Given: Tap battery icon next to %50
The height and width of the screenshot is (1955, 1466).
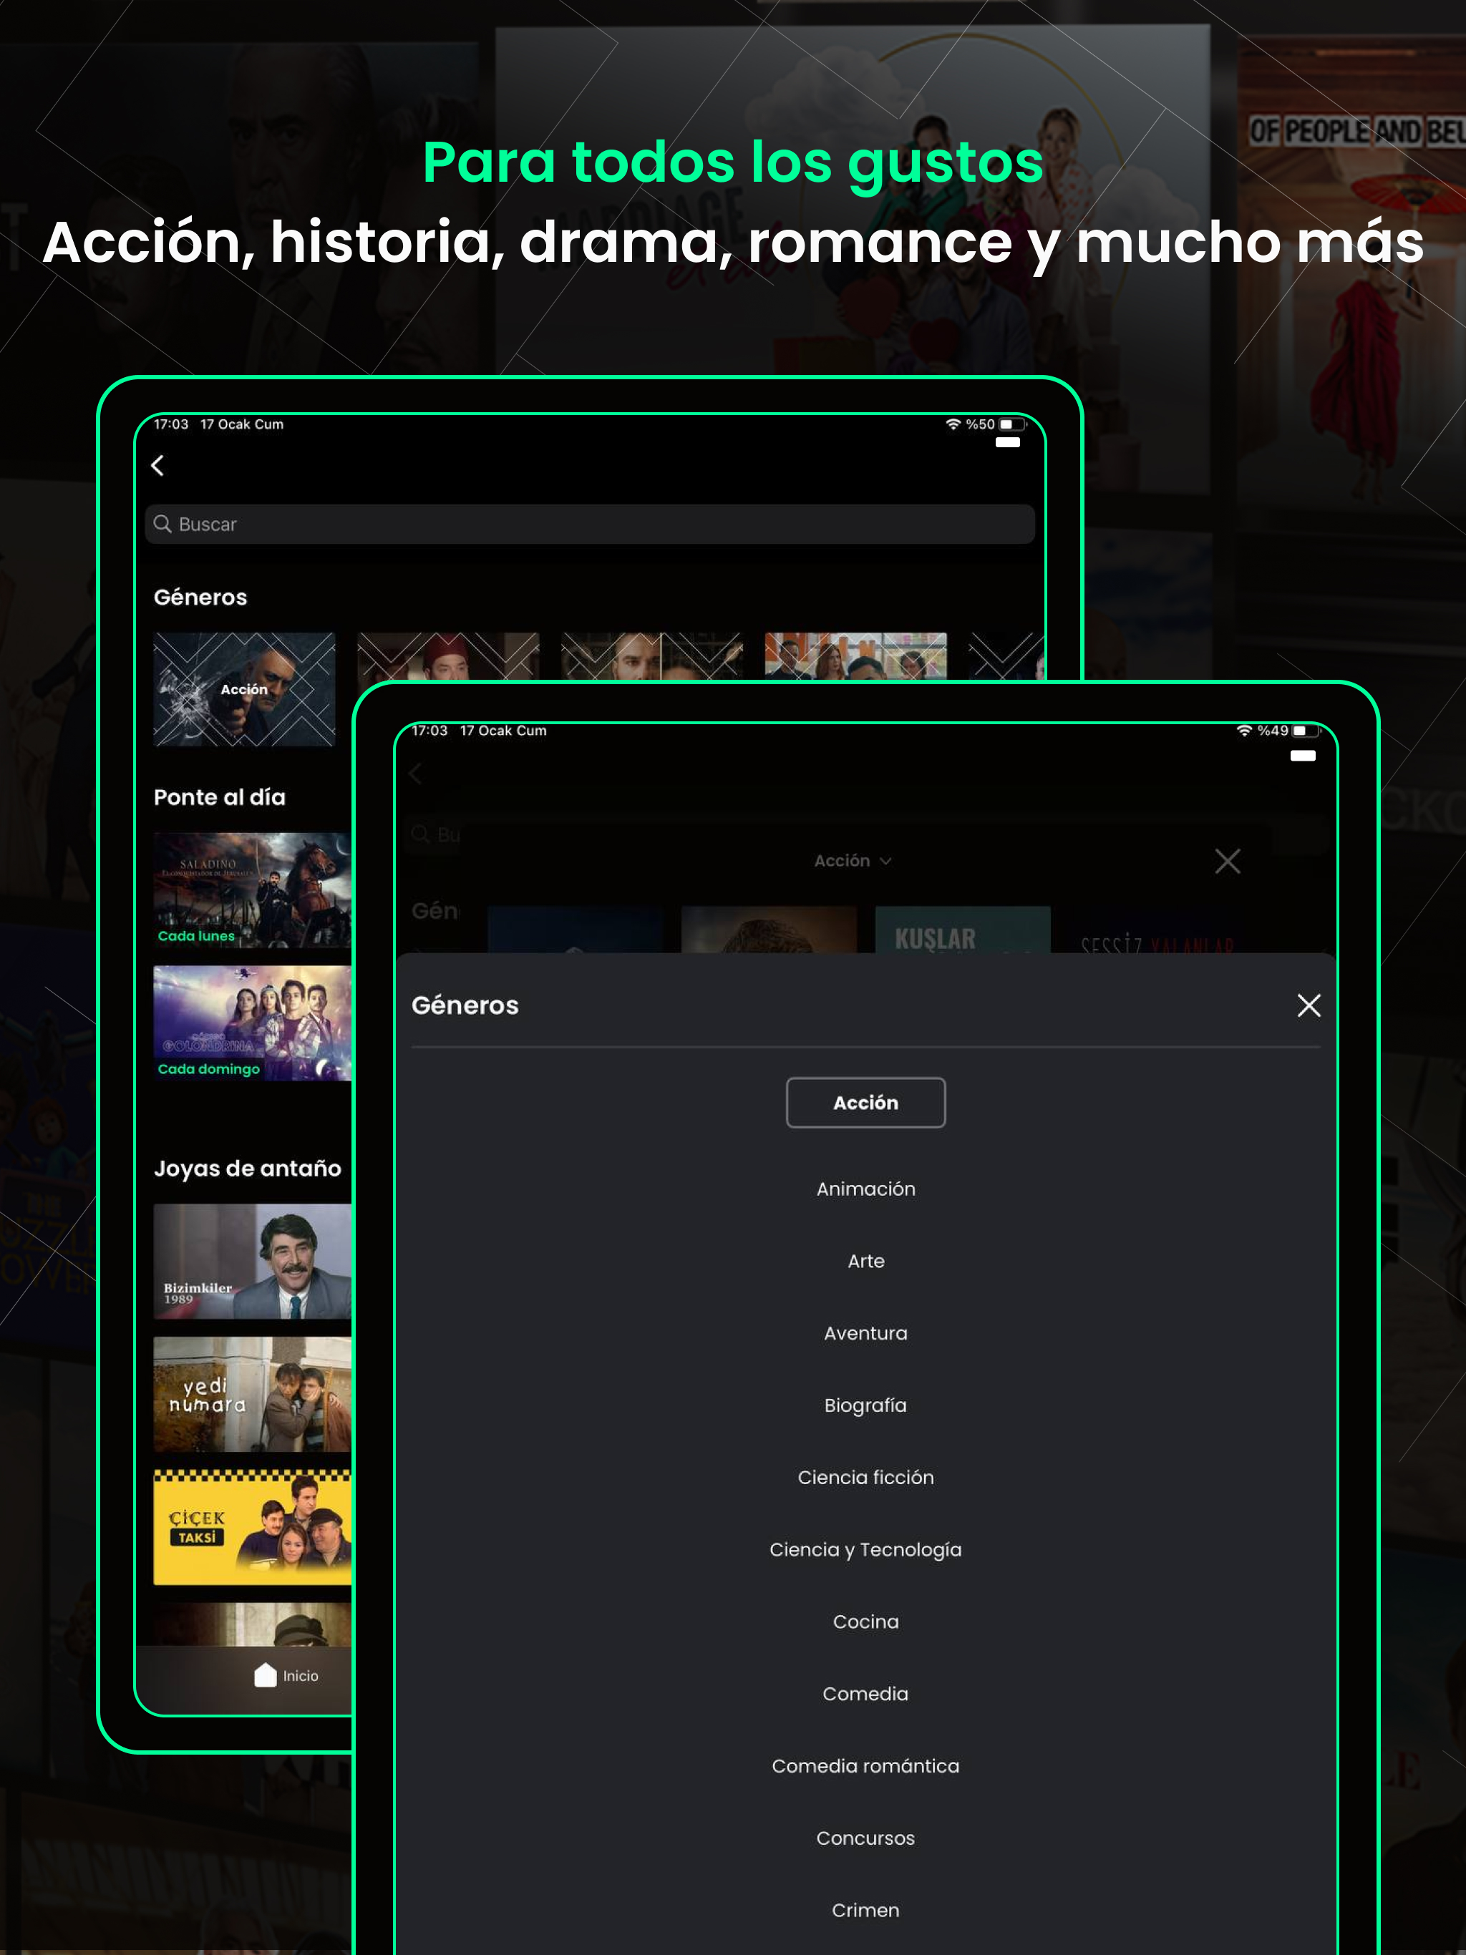Looking at the screenshot, I should [1012, 424].
